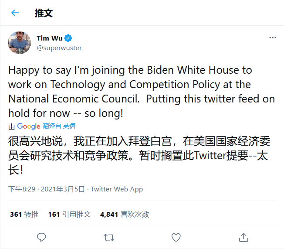This screenshot has height=249, width=284.
Task: Click the retweet arrows icon
Action: coord(108,237)
